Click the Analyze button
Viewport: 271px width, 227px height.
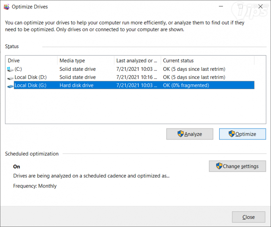click(x=189, y=134)
